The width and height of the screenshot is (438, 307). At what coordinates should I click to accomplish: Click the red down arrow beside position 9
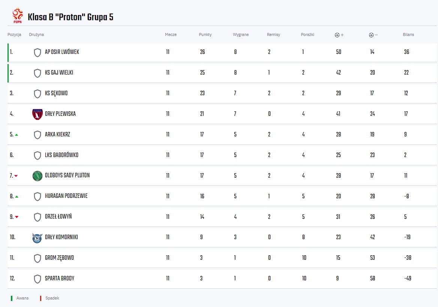(17, 217)
